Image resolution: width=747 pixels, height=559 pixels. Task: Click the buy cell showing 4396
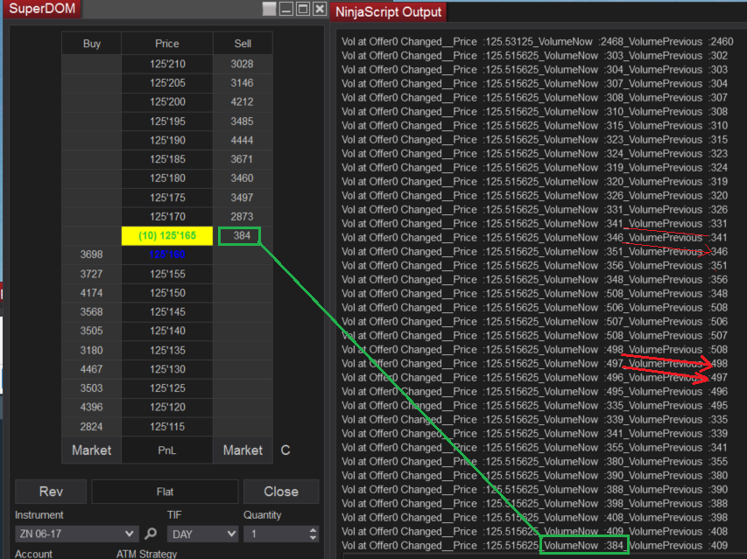pos(91,408)
